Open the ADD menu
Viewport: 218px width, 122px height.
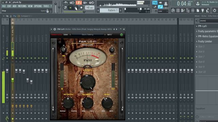click(x=14, y=6)
